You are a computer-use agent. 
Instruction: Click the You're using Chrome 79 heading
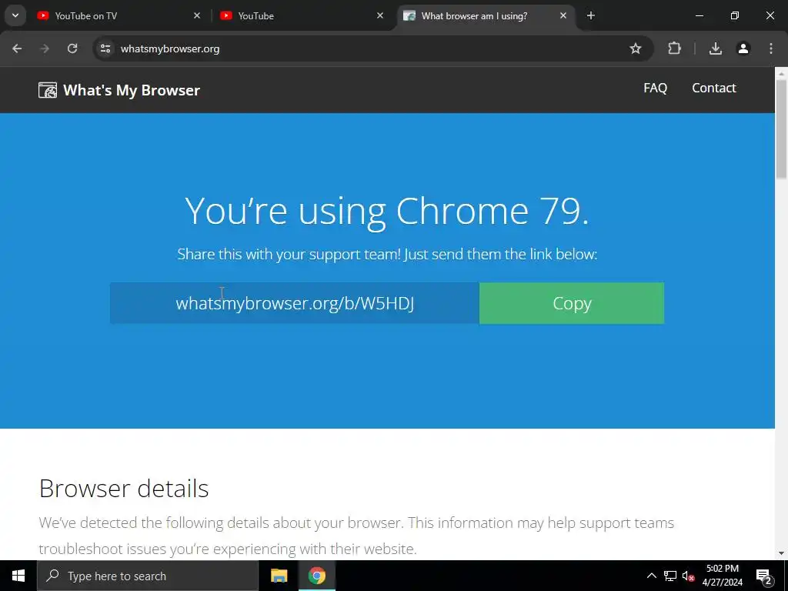[387, 211]
